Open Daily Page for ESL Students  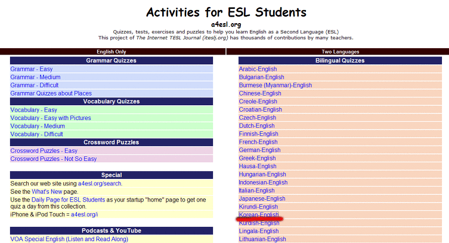[x=68, y=200]
